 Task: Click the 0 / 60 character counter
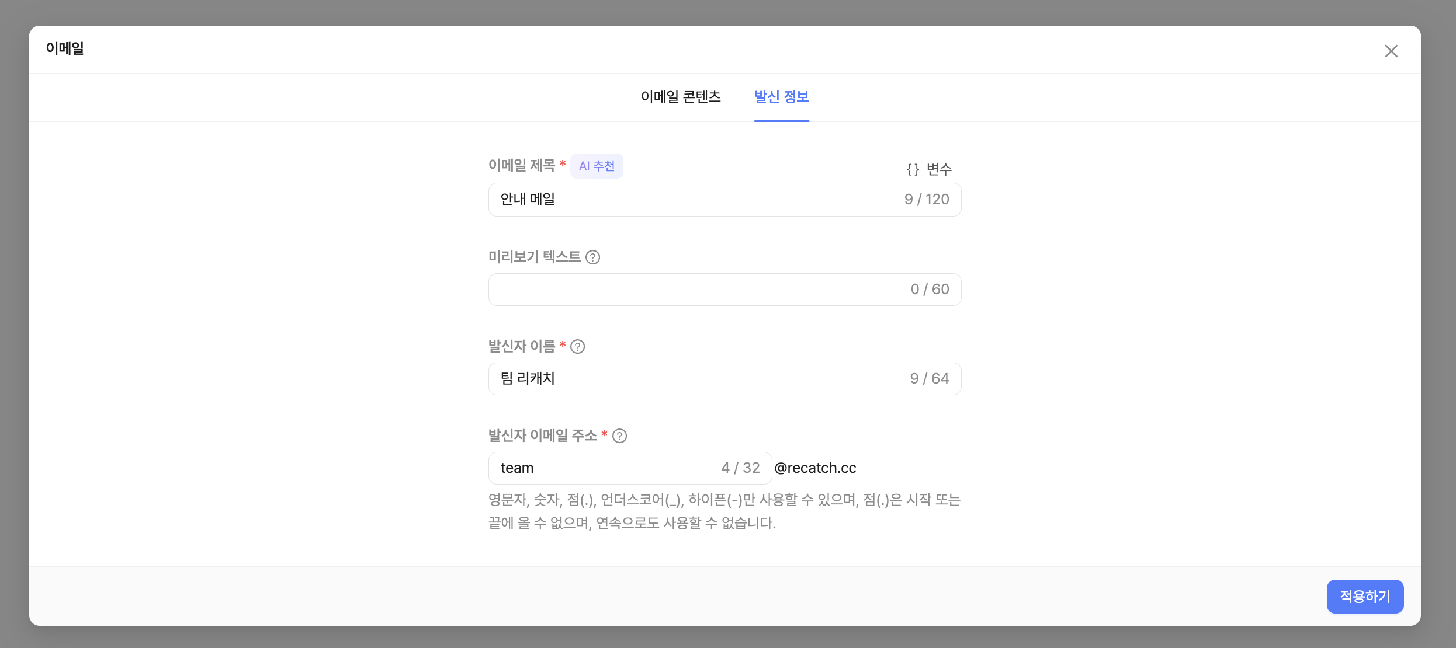930,290
